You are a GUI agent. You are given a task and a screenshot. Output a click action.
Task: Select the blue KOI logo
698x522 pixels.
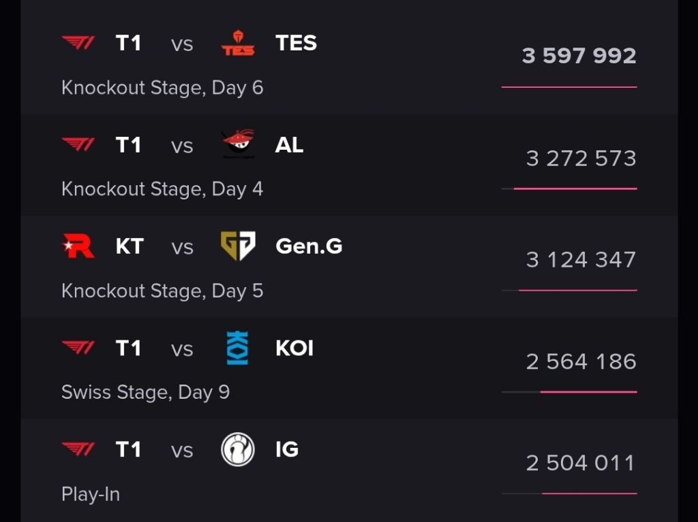[x=237, y=348]
